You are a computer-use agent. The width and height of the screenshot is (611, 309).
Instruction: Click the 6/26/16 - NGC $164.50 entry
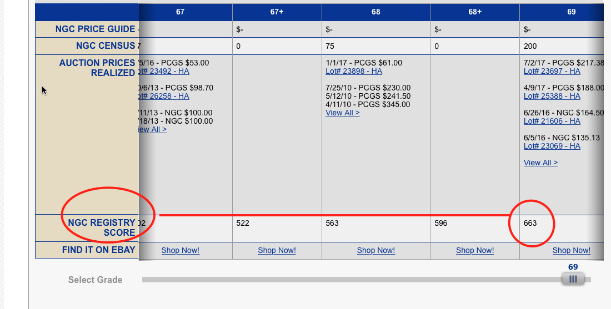tap(563, 113)
